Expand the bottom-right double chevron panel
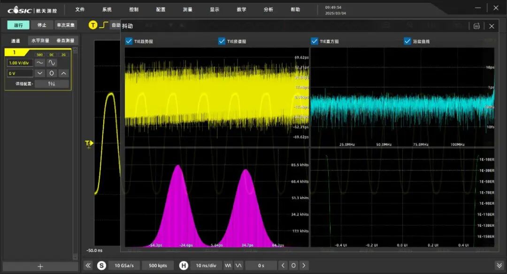Viewport: 507px width, 274px height. coord(499,265)
